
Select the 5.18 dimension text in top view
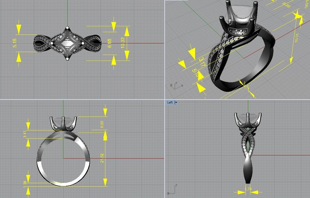15,43
